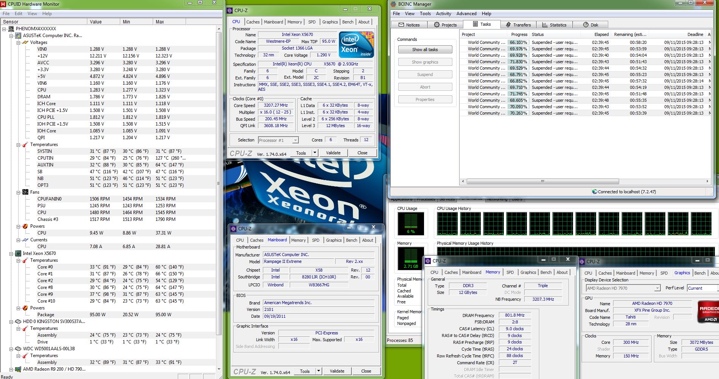
Task: Click Validate in the CPU-Z CPU window
Action: pyautogui.click(x=333, y=153)
